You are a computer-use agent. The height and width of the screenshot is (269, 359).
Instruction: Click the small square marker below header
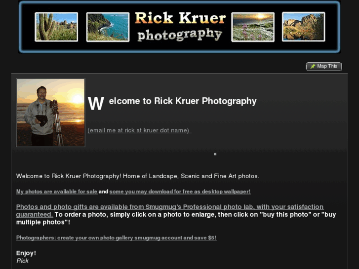215,154
